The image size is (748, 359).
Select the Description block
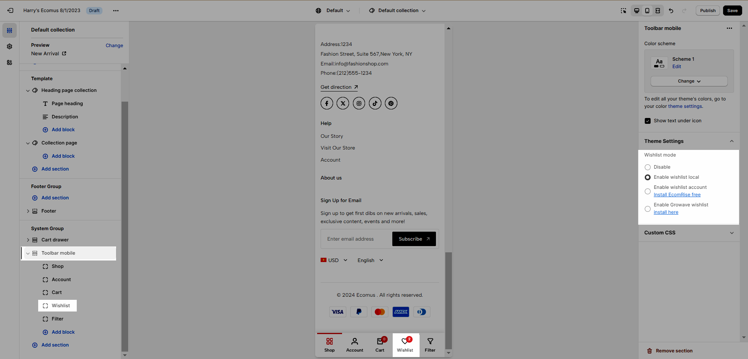point(65,117)
